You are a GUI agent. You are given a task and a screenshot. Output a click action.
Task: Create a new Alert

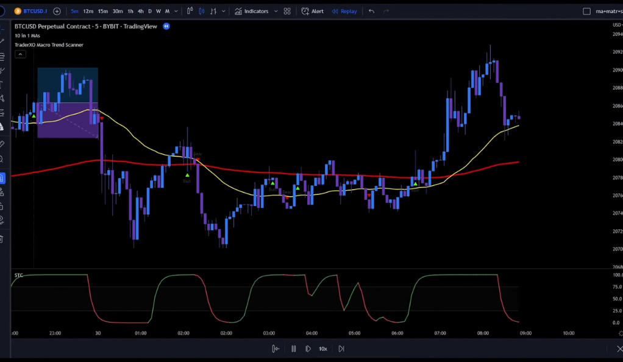(x=312, y=11)
